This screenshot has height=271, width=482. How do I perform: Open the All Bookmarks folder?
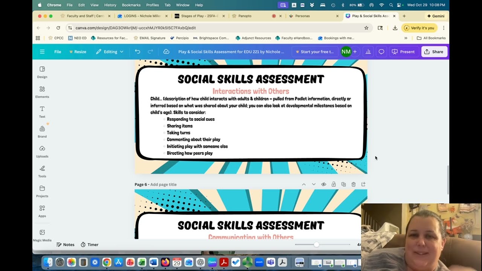coord(431,38)
